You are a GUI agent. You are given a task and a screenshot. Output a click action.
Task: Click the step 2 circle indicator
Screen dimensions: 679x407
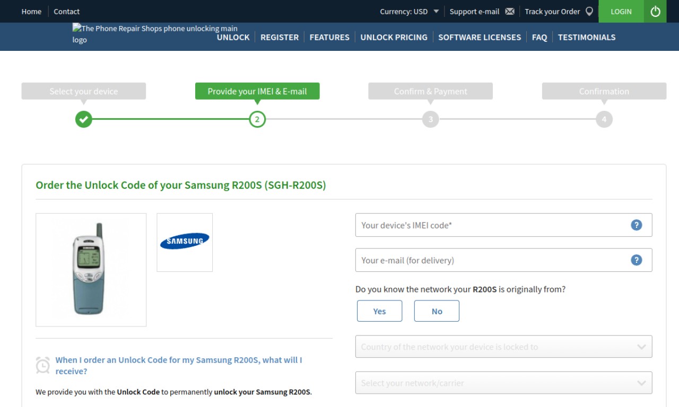(257, 119)
